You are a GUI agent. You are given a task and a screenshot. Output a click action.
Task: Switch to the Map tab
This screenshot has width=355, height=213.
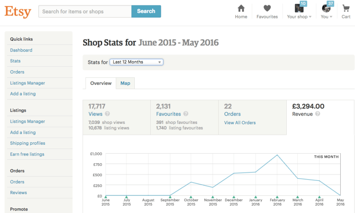point(125,83)
